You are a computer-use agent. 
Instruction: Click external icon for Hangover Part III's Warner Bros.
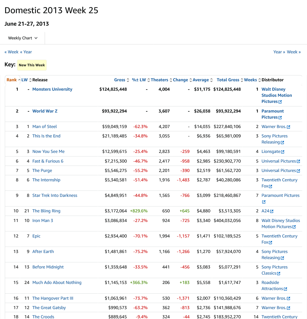click(x=288, y=298)
